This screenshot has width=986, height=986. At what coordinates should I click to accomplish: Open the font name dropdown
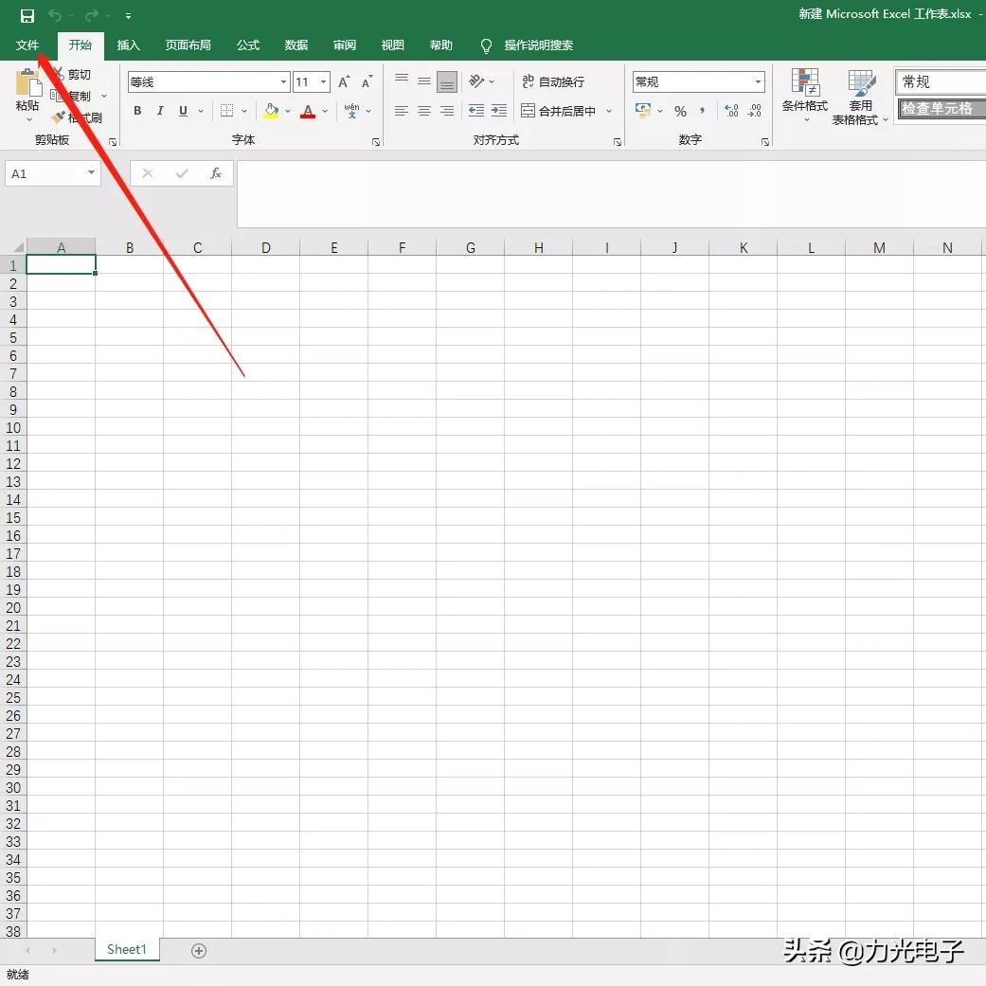281,81
